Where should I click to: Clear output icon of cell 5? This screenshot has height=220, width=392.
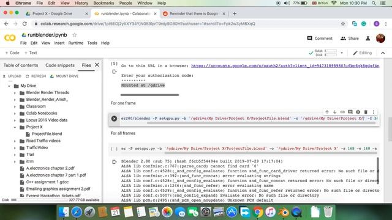pyautogui.click(x=115, y=72)
